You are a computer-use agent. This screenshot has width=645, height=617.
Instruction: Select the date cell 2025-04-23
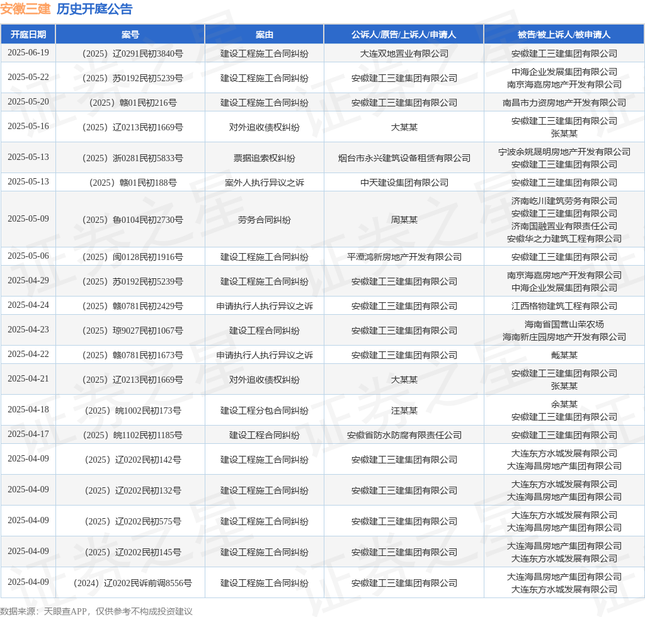coord(28,330)
